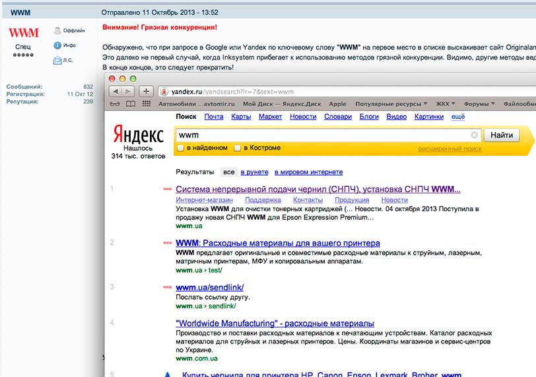Click the Найти search button
The height and width of the screenshot is (377, 536).
(502, 135)
